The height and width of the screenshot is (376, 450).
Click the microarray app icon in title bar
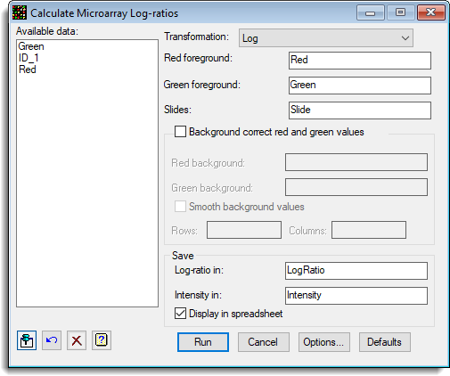click(x=20, y=13)
